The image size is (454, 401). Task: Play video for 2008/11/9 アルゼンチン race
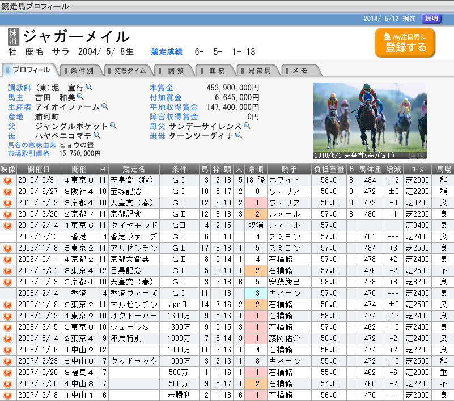(x=8, y=304)
